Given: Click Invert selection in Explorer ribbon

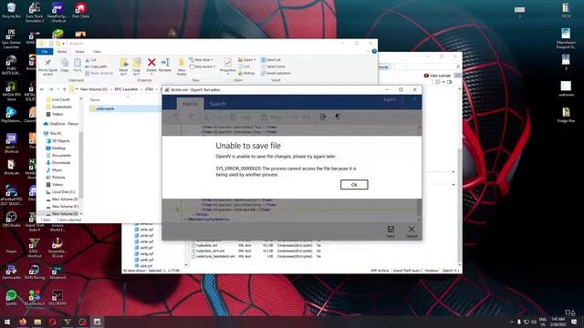Looking at the screenshot, I should [x=276, y=73].
